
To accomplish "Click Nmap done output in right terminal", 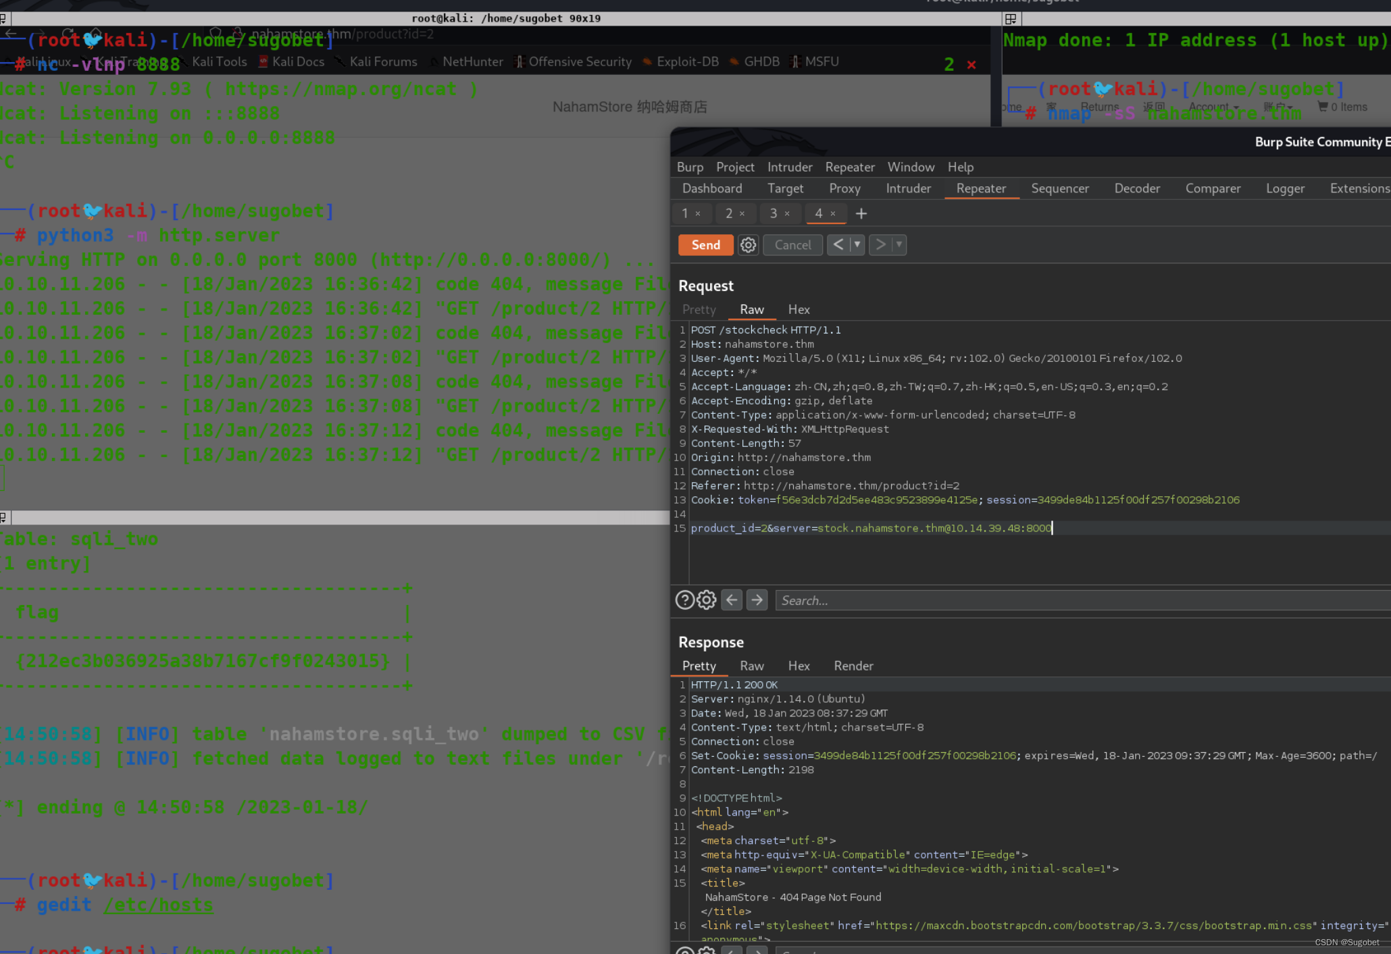I will pyautogui.click(x=1195, y=40).
